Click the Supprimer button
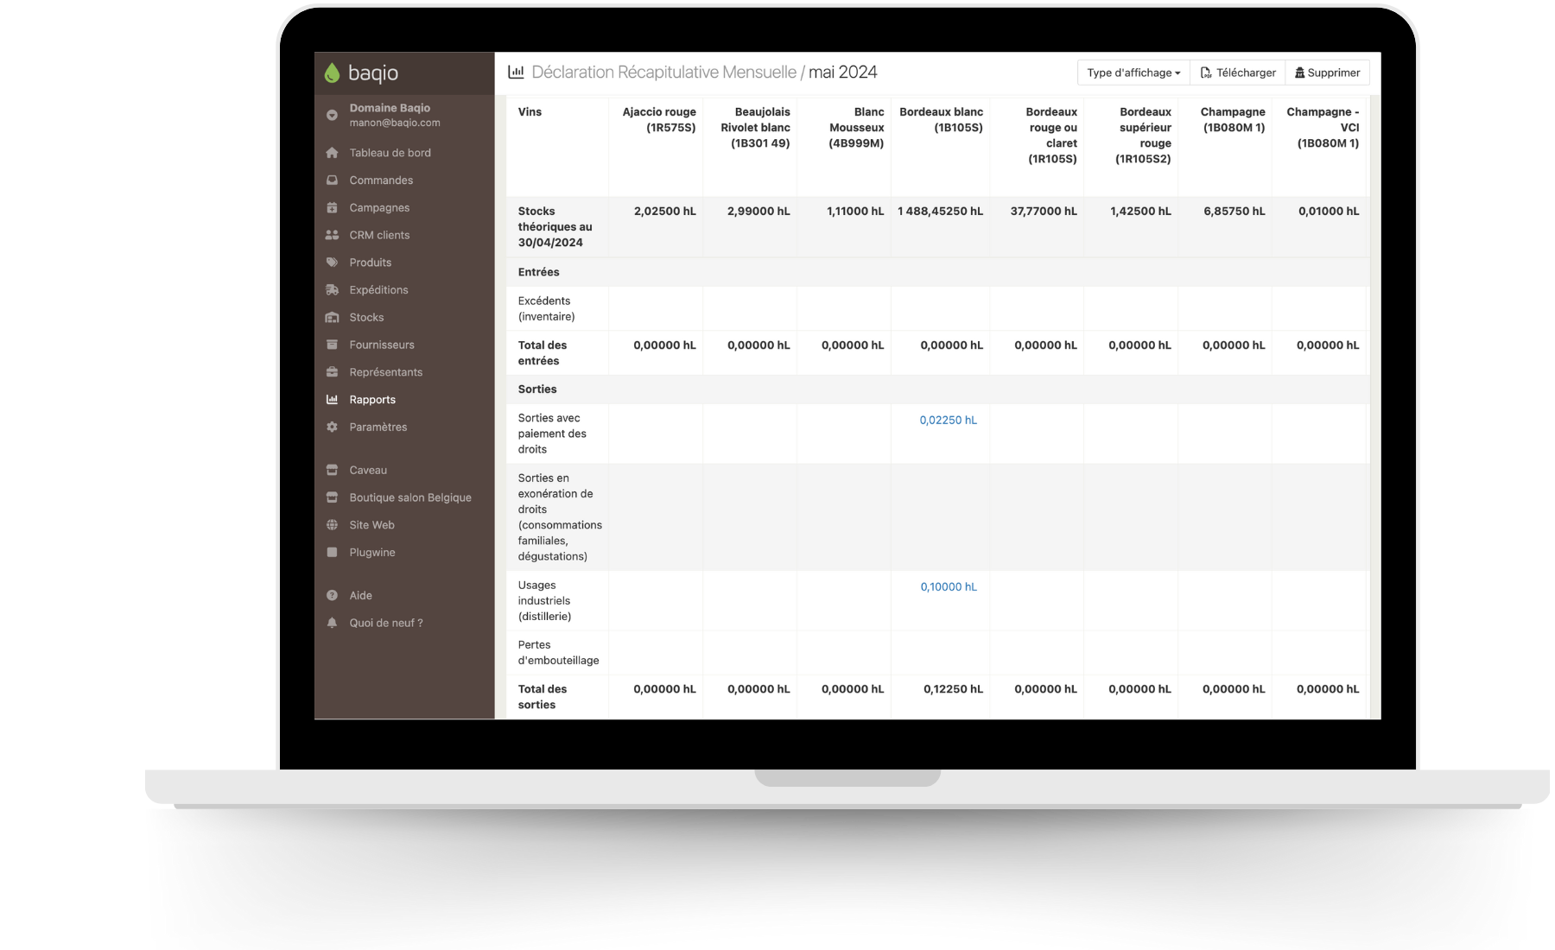Screen dimensions: 1555x950 1327,73
